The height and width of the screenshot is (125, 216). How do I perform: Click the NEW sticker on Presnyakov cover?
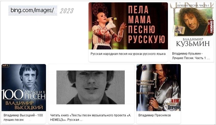[x=175, y=101]
